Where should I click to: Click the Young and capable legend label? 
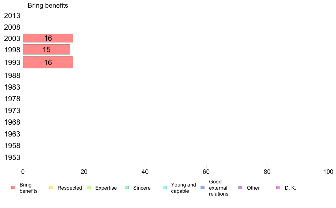[x=183, y=188]
